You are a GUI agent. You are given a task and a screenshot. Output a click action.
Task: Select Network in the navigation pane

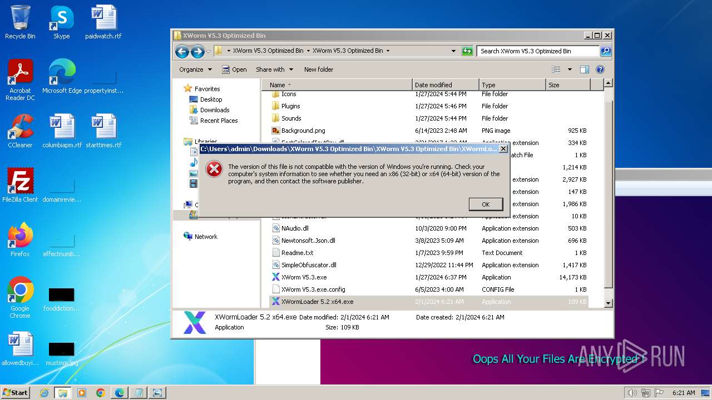(200, 237)
